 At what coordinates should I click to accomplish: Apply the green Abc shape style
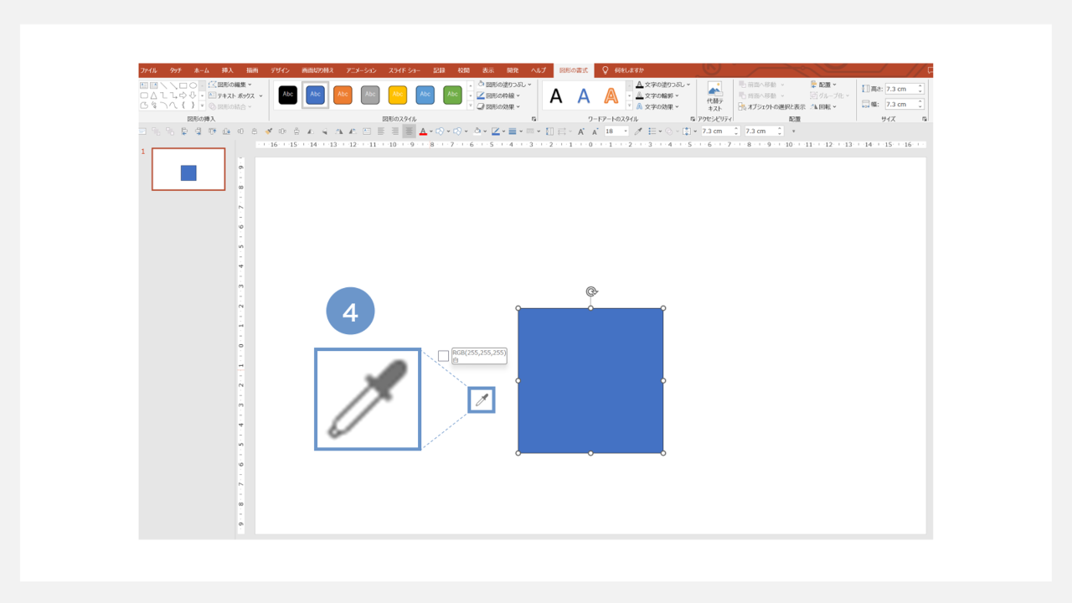[453, 95]
